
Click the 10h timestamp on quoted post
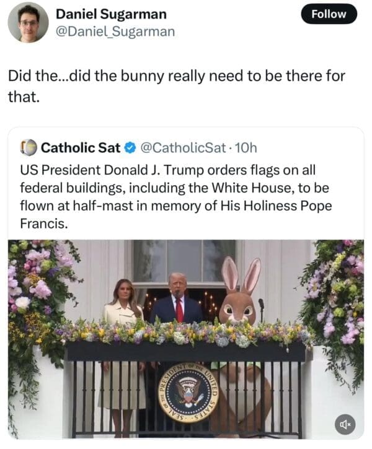pyautogui.click(x=246, y=147)
